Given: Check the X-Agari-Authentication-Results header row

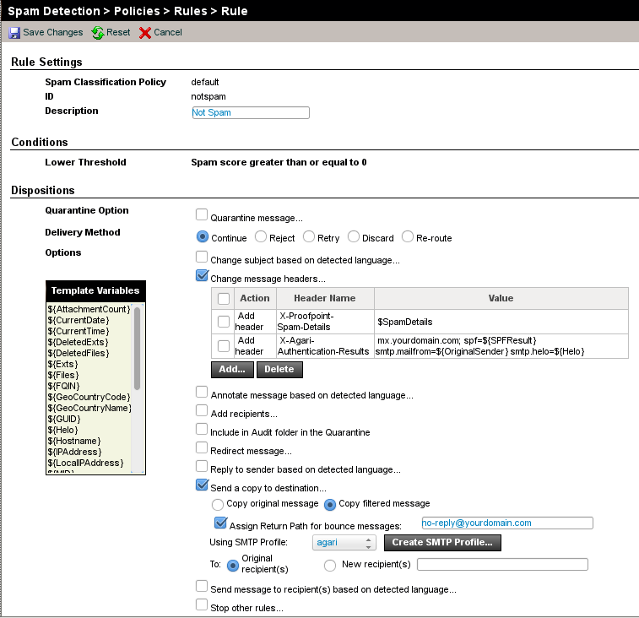Looking at the screenshot, I should click(x=224, y=346).
